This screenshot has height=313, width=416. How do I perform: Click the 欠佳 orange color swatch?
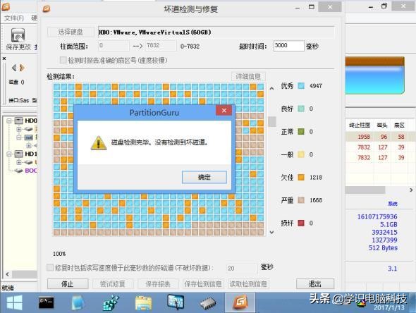coord(301,177)
